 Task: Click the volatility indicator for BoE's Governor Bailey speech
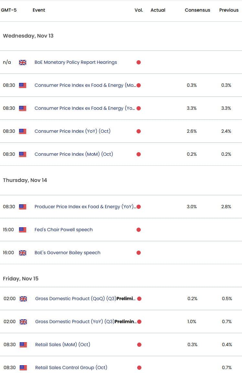pyautogui.click(x=138, y=253)
